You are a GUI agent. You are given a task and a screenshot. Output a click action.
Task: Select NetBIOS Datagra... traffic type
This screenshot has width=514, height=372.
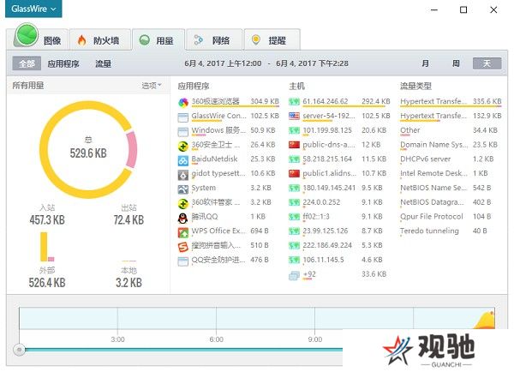(445, 202)
